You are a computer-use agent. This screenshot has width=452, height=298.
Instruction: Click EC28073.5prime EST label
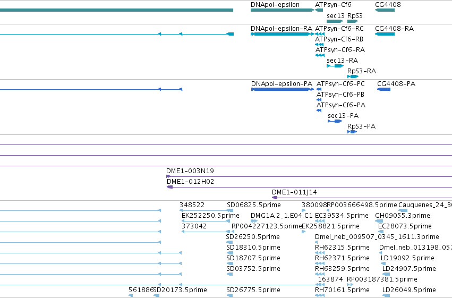point(405,226)
